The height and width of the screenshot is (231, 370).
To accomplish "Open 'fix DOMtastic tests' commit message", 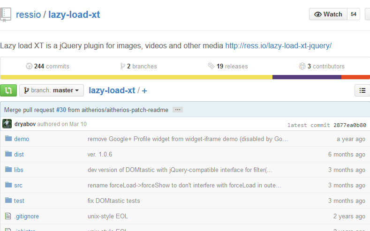I will (x=114, y=201).
